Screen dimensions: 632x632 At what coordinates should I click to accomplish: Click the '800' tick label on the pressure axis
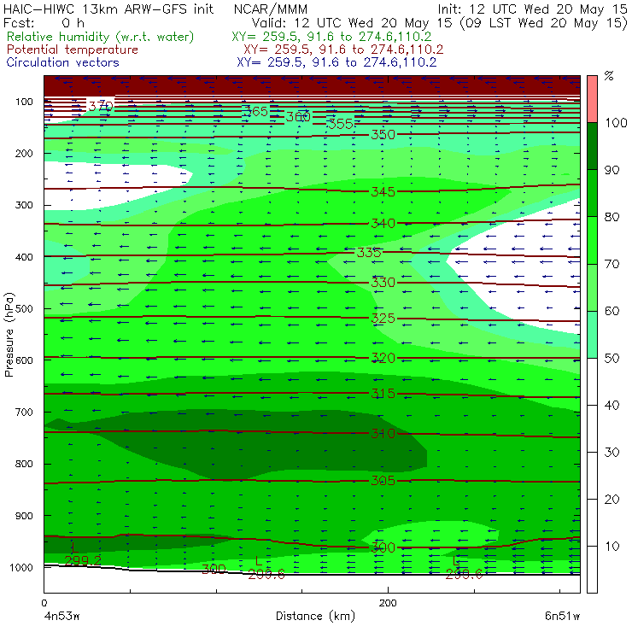24,464
